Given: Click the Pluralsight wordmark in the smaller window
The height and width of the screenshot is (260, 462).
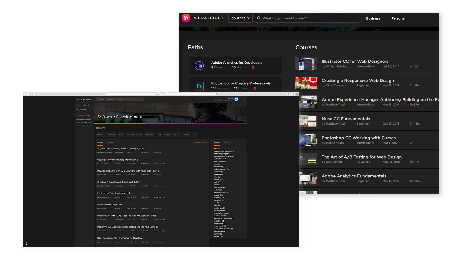Looking at the screenshot, I should (84, 99).
